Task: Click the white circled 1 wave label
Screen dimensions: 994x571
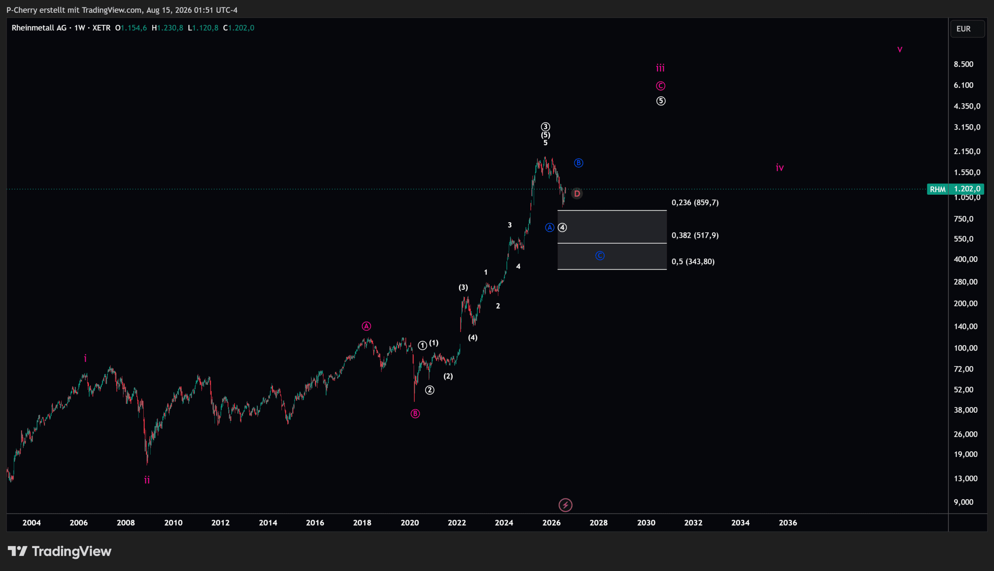Action: 422,346
